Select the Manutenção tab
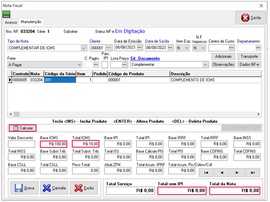 coord(32,22)
